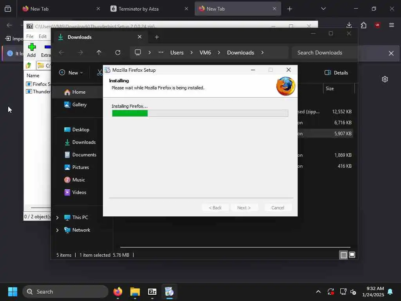Open the browser downloads panel
Viewport: 401px width, 301px height.
(349, 25)
